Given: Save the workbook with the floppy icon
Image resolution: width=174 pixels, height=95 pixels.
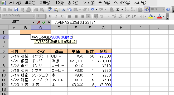Looking at the screenshot, I should click(x=16, y=9).
